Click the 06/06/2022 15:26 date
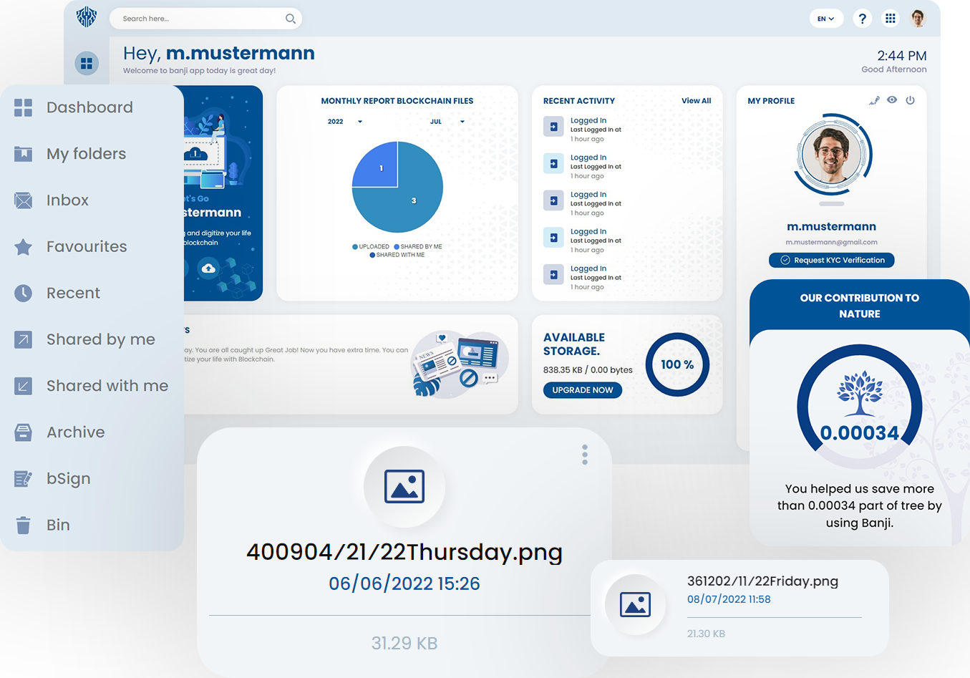The height and width of the screenshot is (678, 970). 404,584
